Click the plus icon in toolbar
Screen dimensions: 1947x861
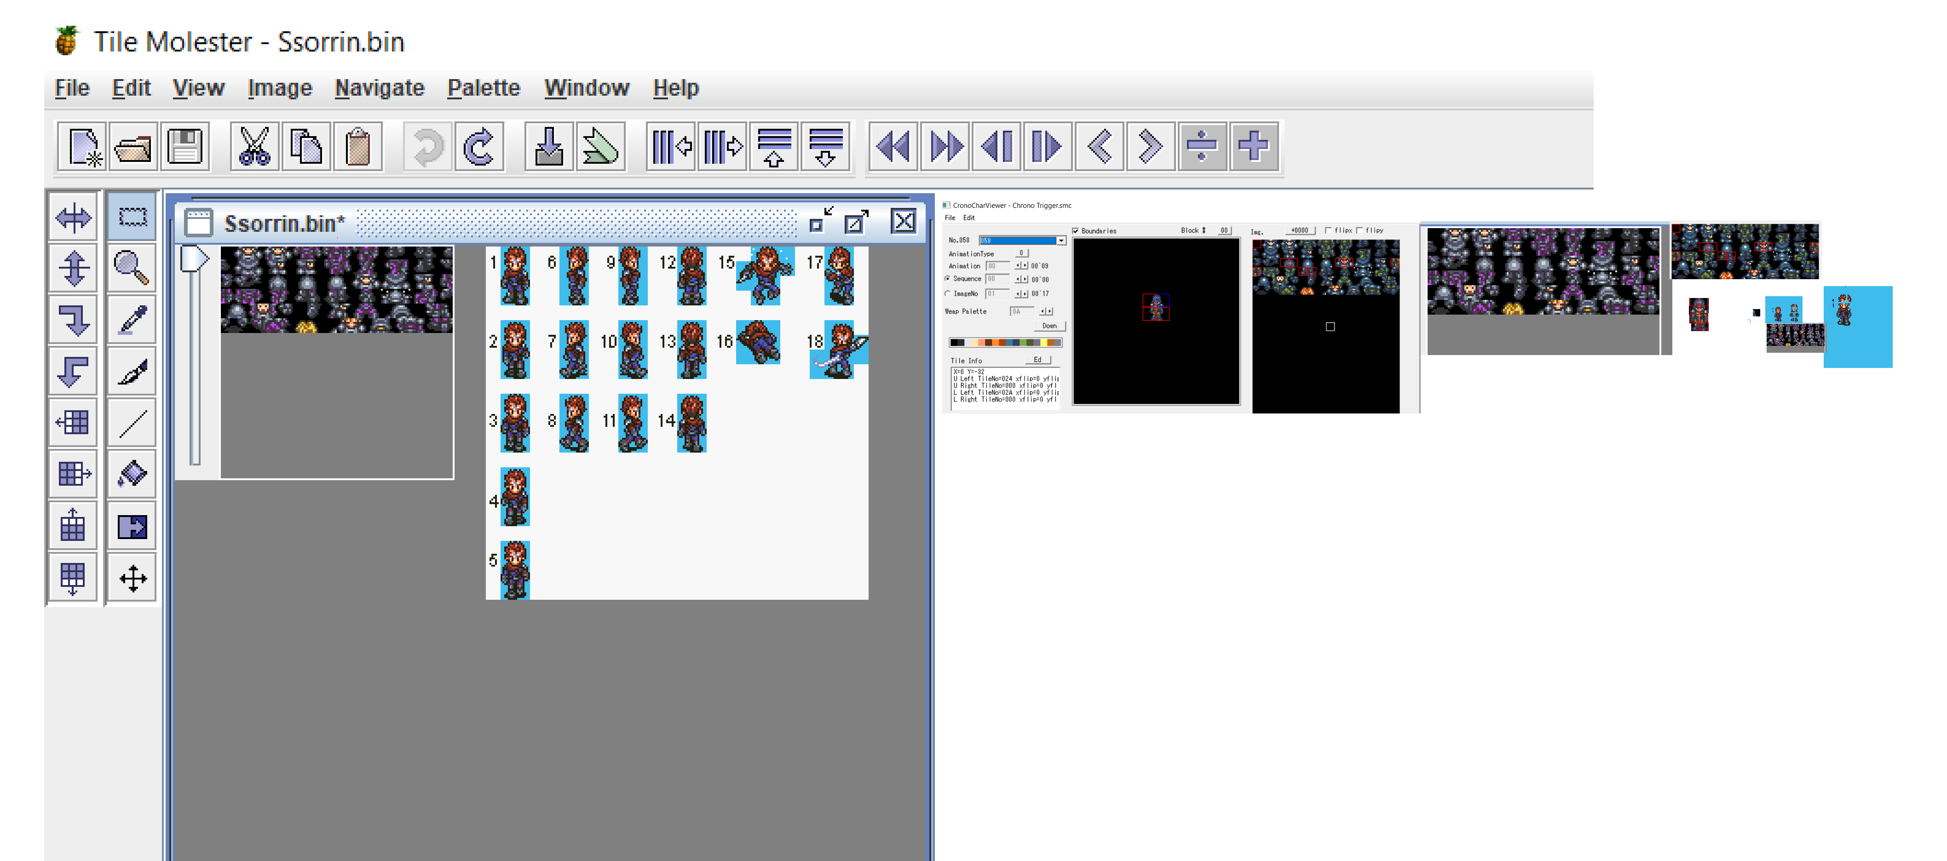tap(1253, 147)
